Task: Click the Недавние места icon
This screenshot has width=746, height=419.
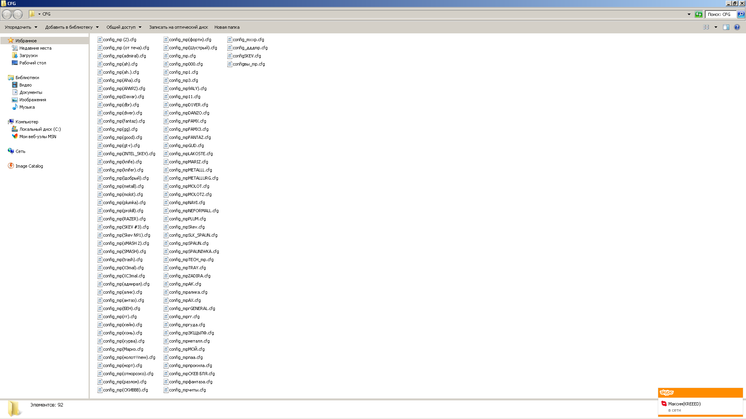Action: [x=15, y=48]
